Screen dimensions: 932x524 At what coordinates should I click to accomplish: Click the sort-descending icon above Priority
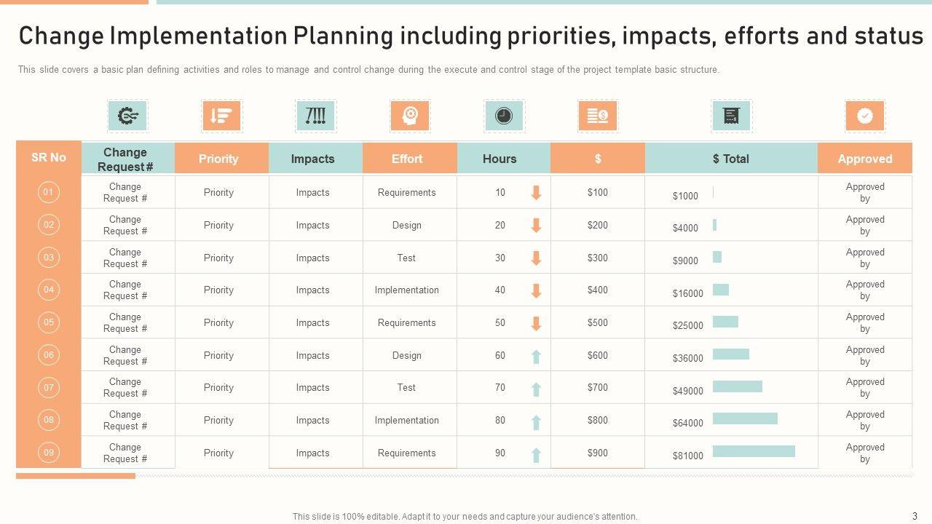point(221,116)
